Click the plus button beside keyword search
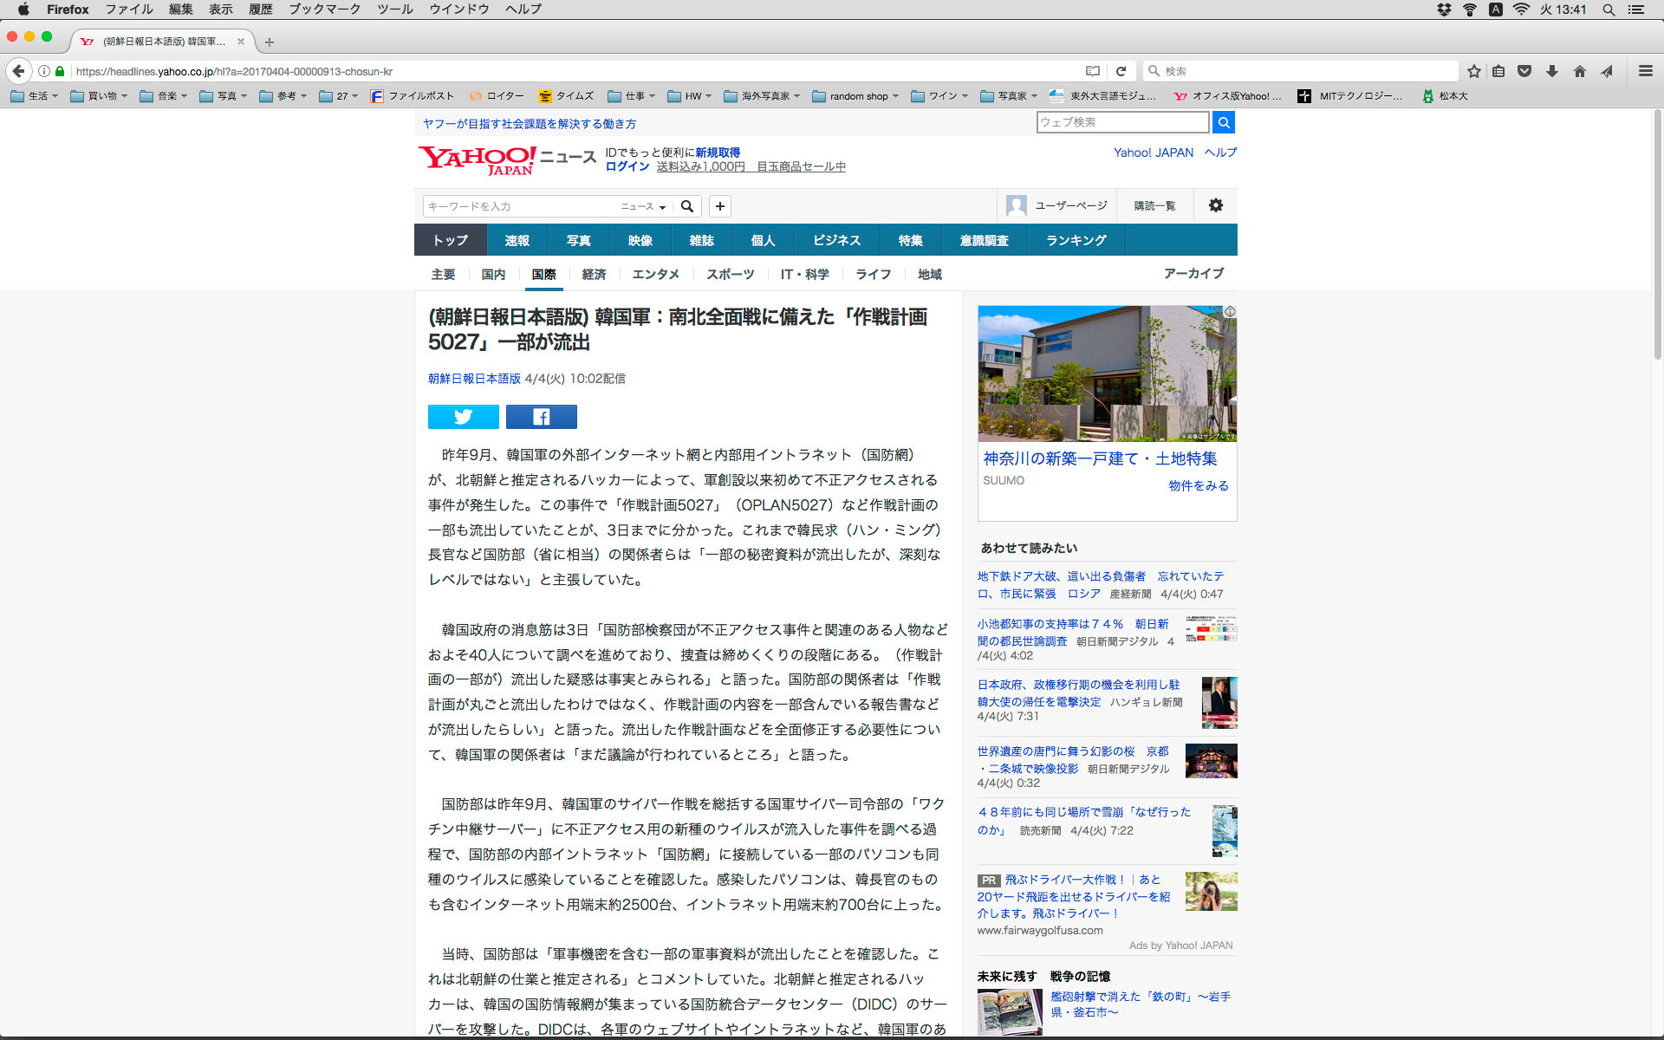The height and width of the screenshot is (1040, 1664). pyautogui.click(x=719, y=206)
